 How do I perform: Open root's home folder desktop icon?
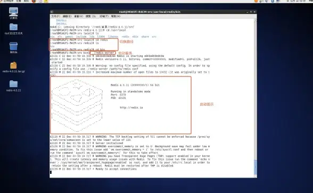pos(13,29)
